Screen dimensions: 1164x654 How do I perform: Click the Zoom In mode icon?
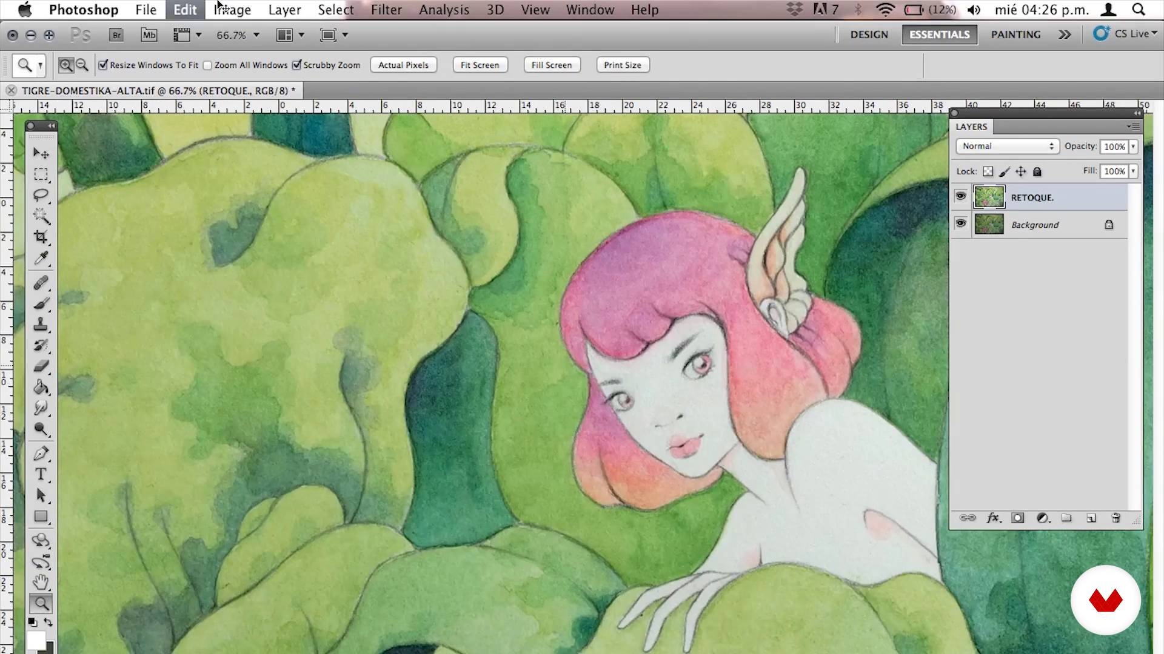tap(65, 65)
